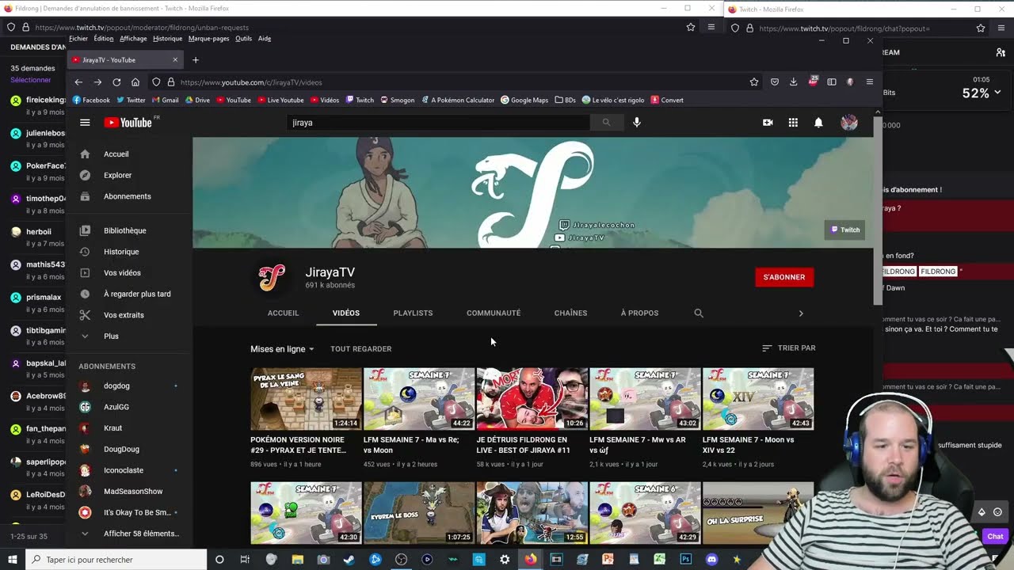
Task: Open the Firefox downloads arrow
Action: 793,82
